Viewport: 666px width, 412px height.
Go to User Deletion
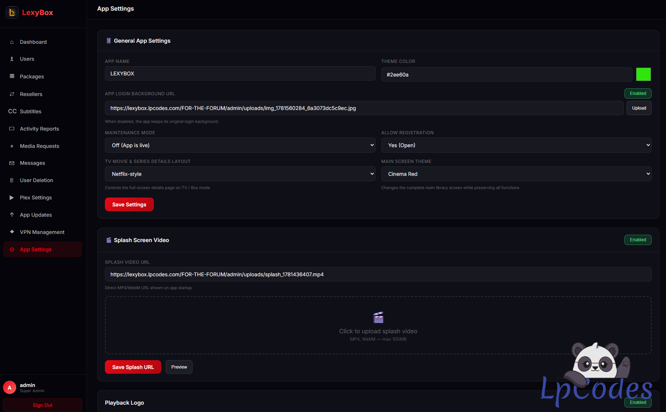[x=42, y=180]
